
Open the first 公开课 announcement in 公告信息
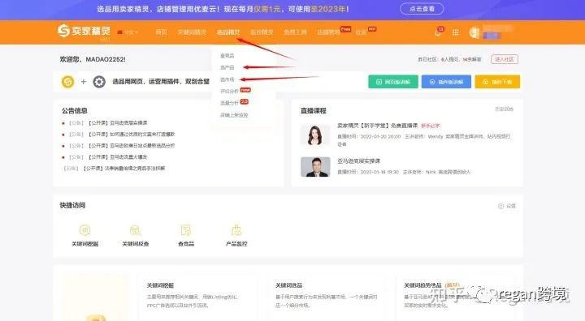(118, 123)
